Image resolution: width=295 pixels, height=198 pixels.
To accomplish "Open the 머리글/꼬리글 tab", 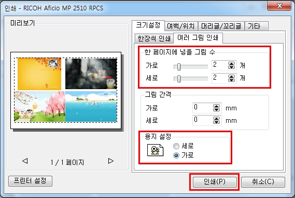I will click(221, 26).
